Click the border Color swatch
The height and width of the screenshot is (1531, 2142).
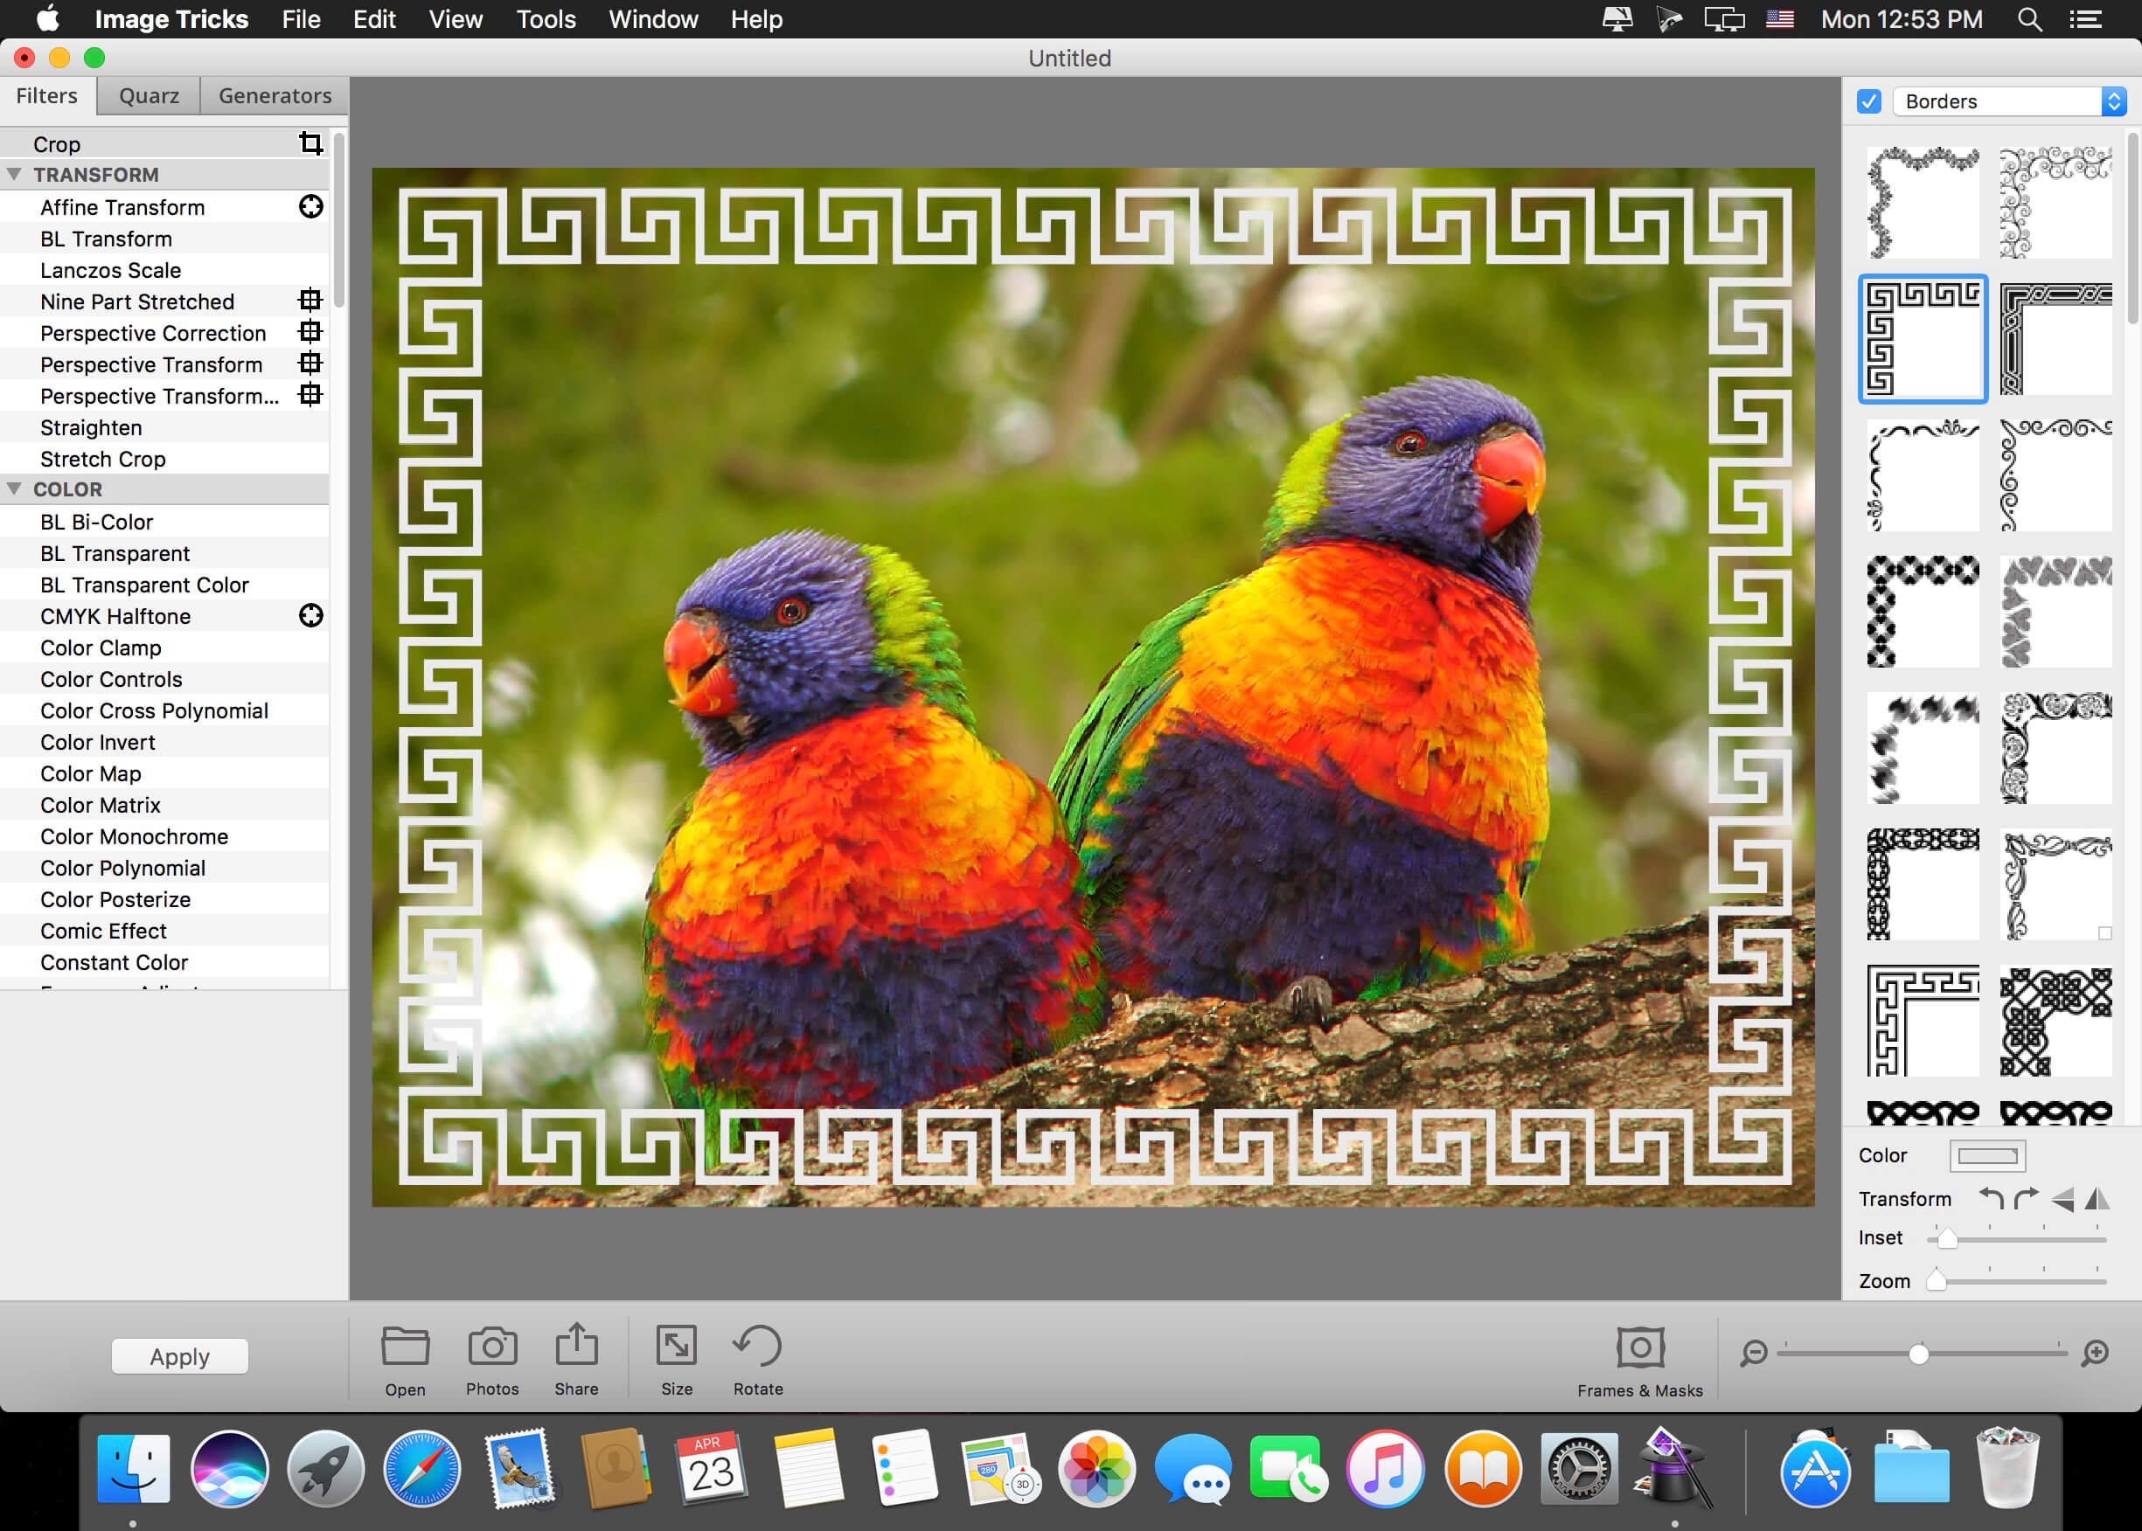1986,1155
